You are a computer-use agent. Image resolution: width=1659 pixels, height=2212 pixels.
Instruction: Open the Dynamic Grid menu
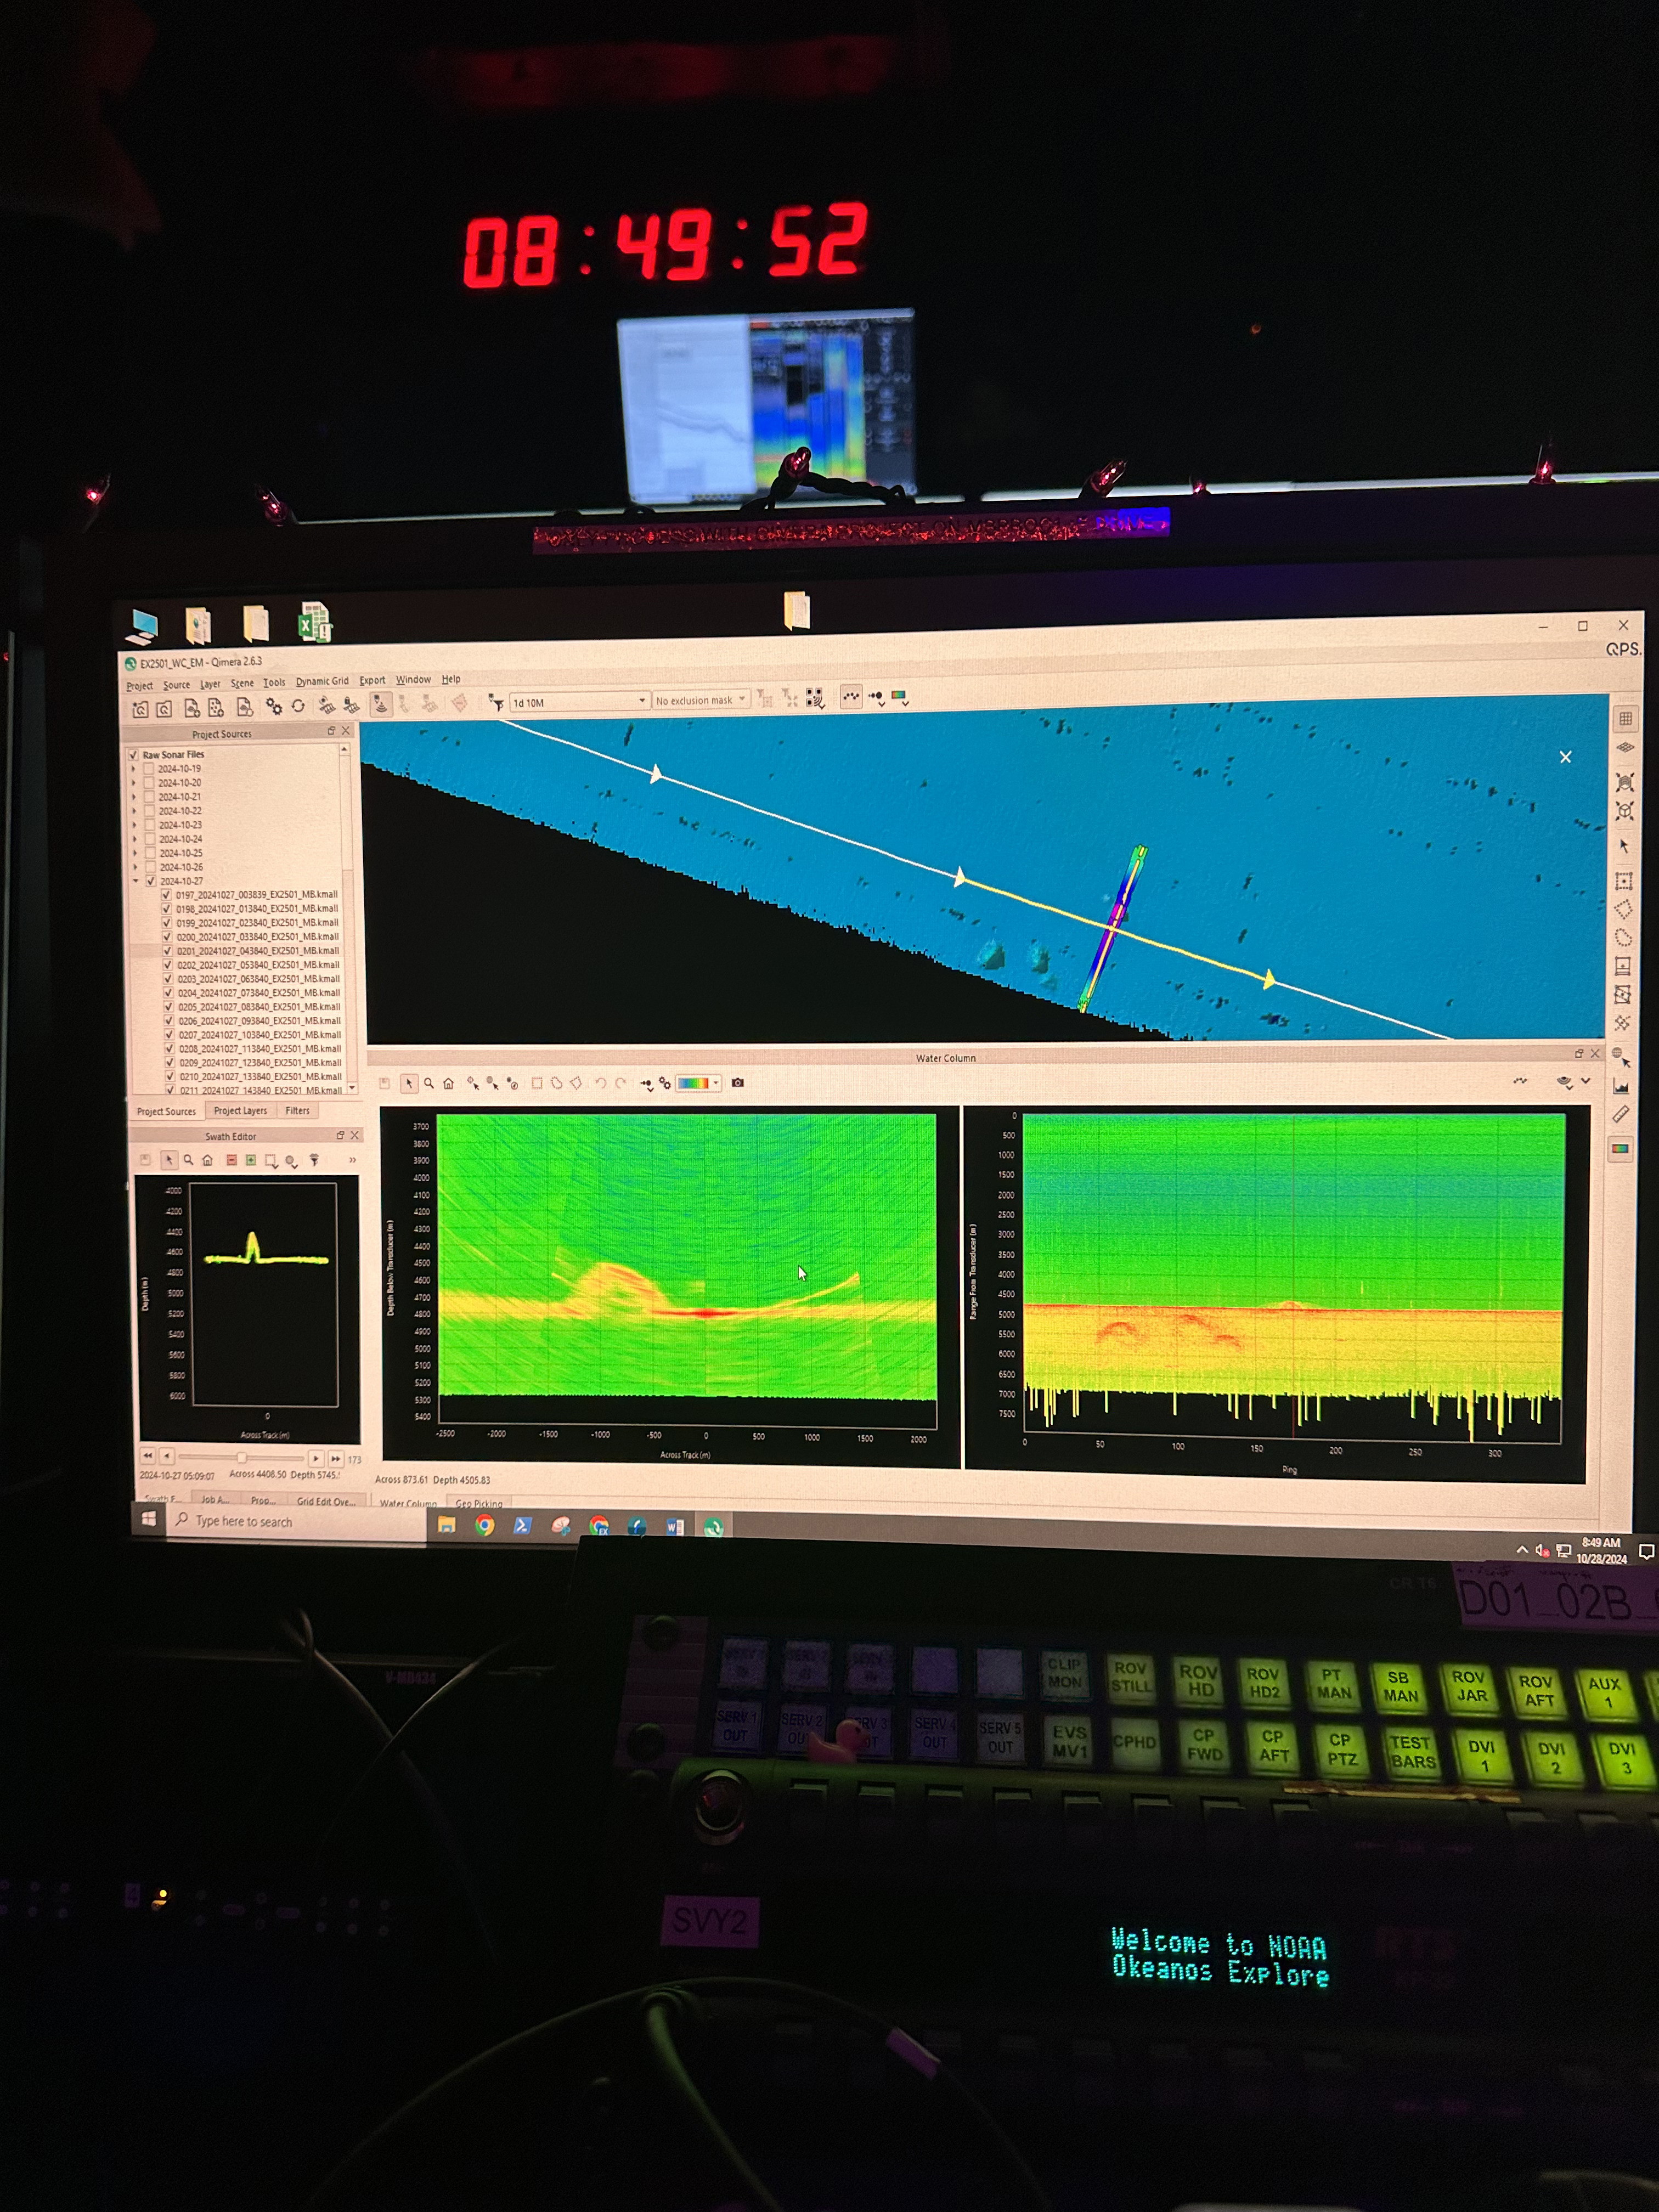click(x=322, y=681)
